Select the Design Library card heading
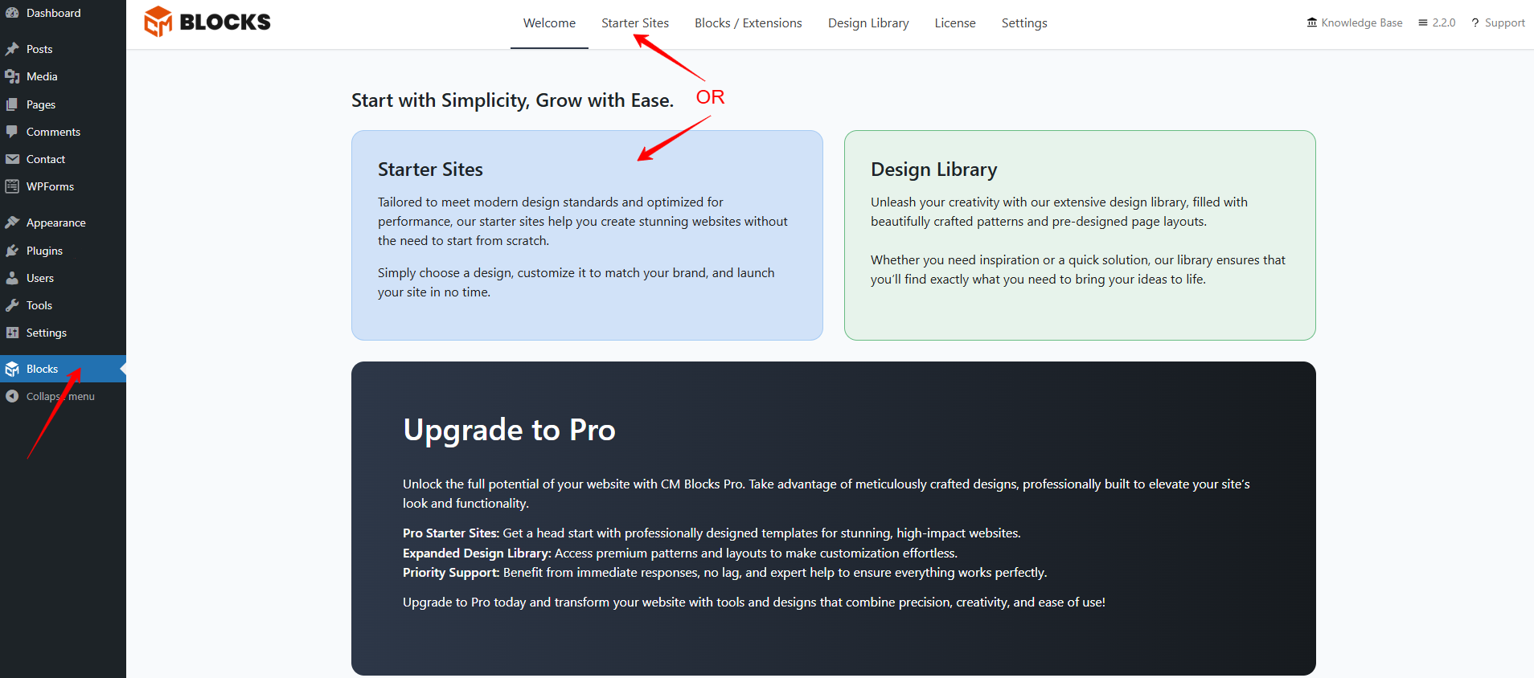 pos(933,169)
